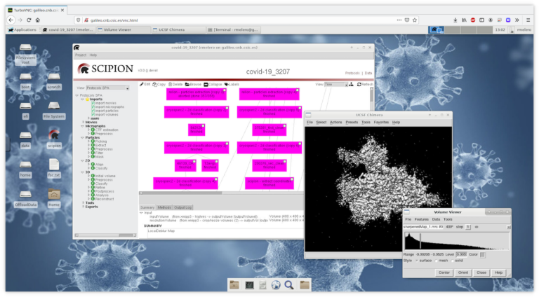Click the Collapse toolbar icon

coord(206,84)
